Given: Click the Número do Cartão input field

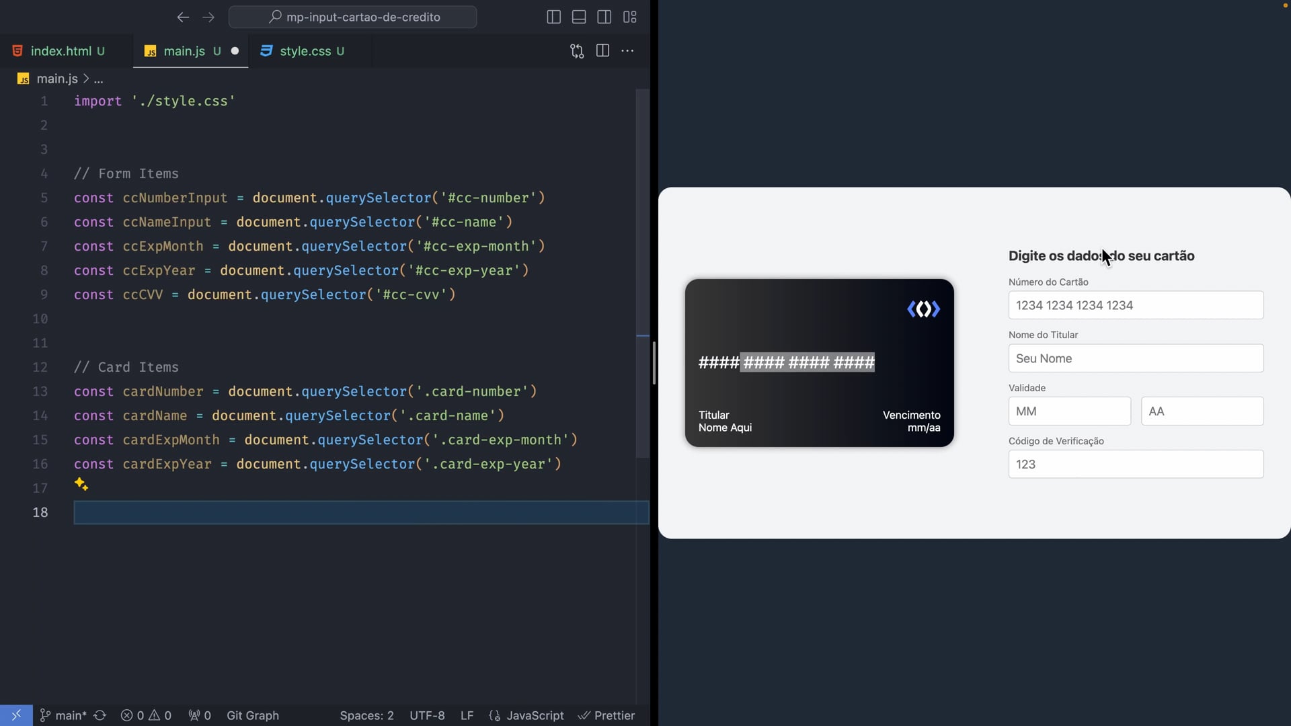Looking at the screenshot, I should pyautogui.click(x=1136, y=305).
